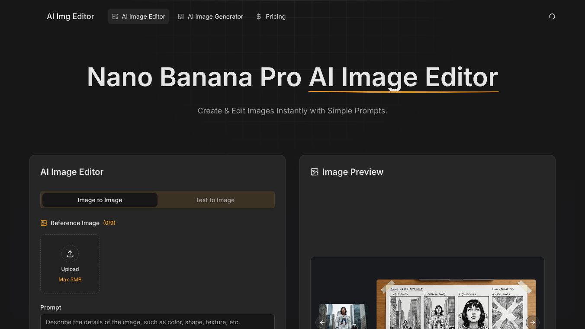Click the 'Max 5MB' upload limit text
Image resolution: width=585 pixels, height=329 pixels.
point(70,280)
